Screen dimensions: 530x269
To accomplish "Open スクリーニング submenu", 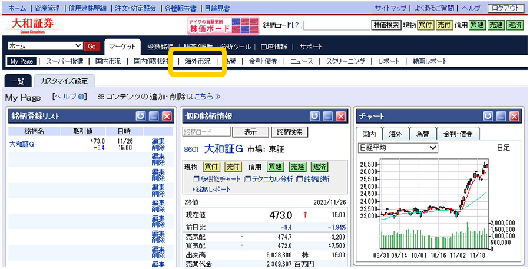I will (346, 61).
